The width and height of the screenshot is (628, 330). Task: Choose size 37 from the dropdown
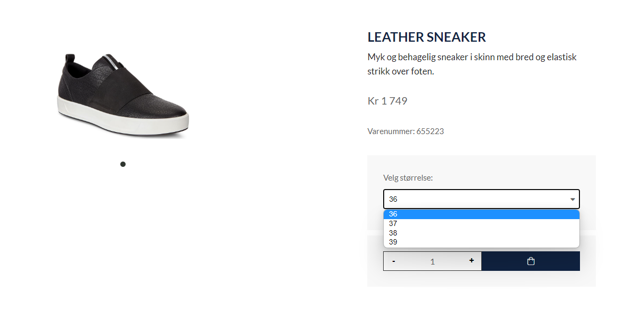(481, 223)
